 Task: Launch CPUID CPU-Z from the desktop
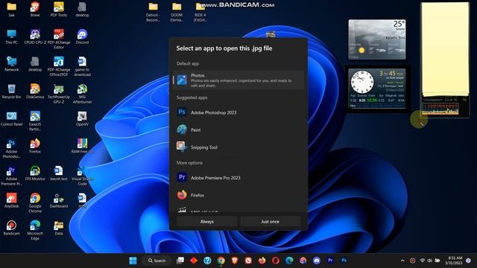point(35,36)
